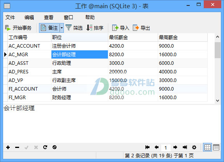Toggle the 备注 memo button
224x162 pixels.
49,28
